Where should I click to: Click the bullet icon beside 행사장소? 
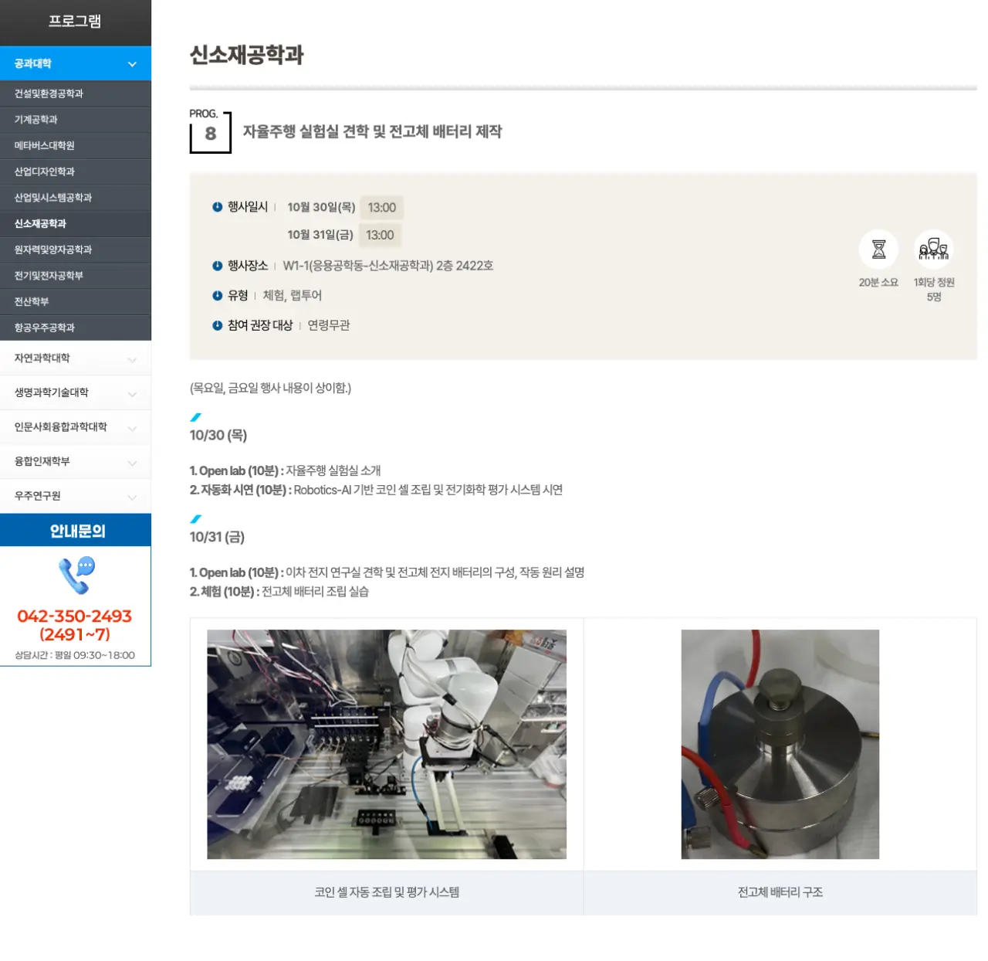[218, 266]
